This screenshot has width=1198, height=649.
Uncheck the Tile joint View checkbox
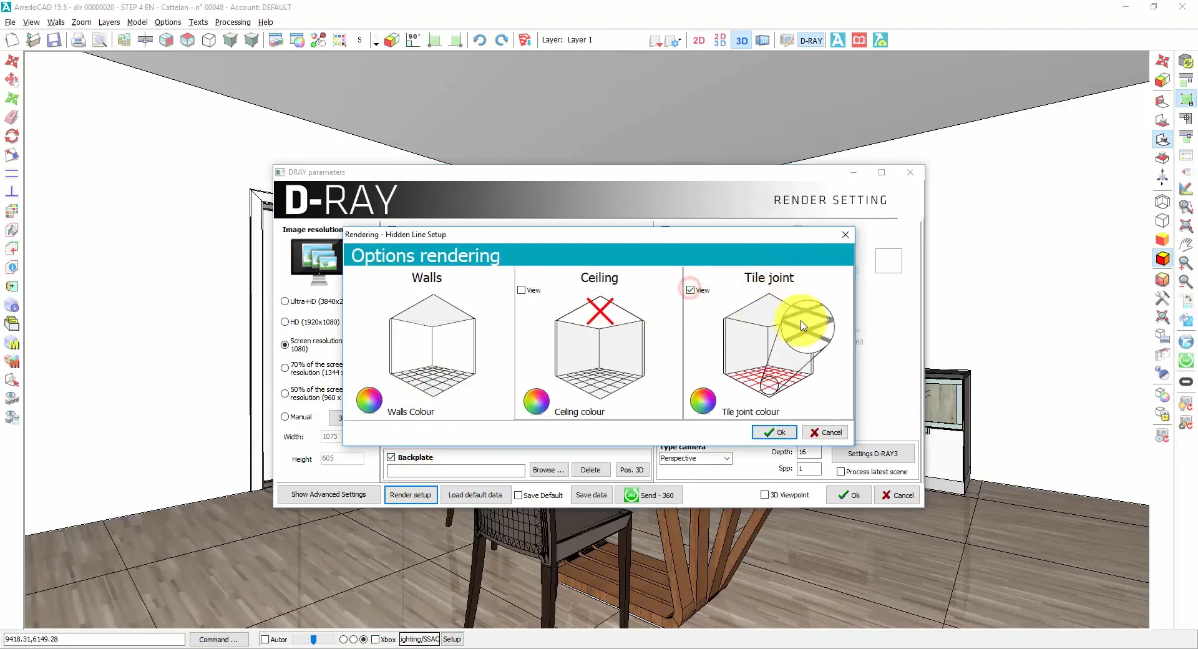[x=690, y=290]
